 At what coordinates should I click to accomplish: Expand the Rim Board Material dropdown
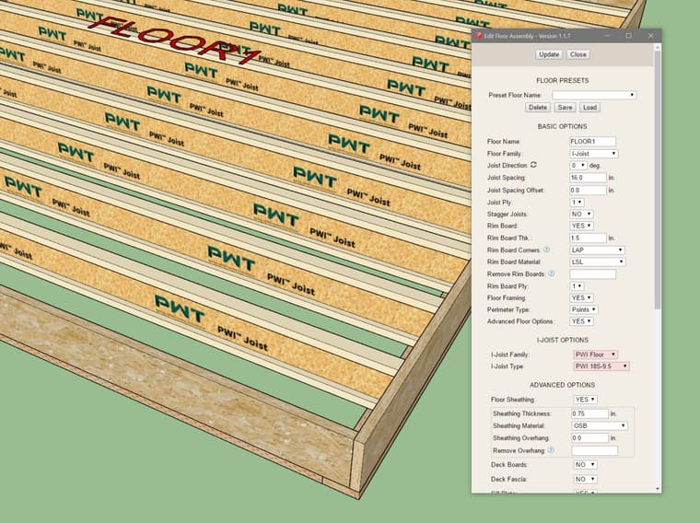[x=597, y=261]
